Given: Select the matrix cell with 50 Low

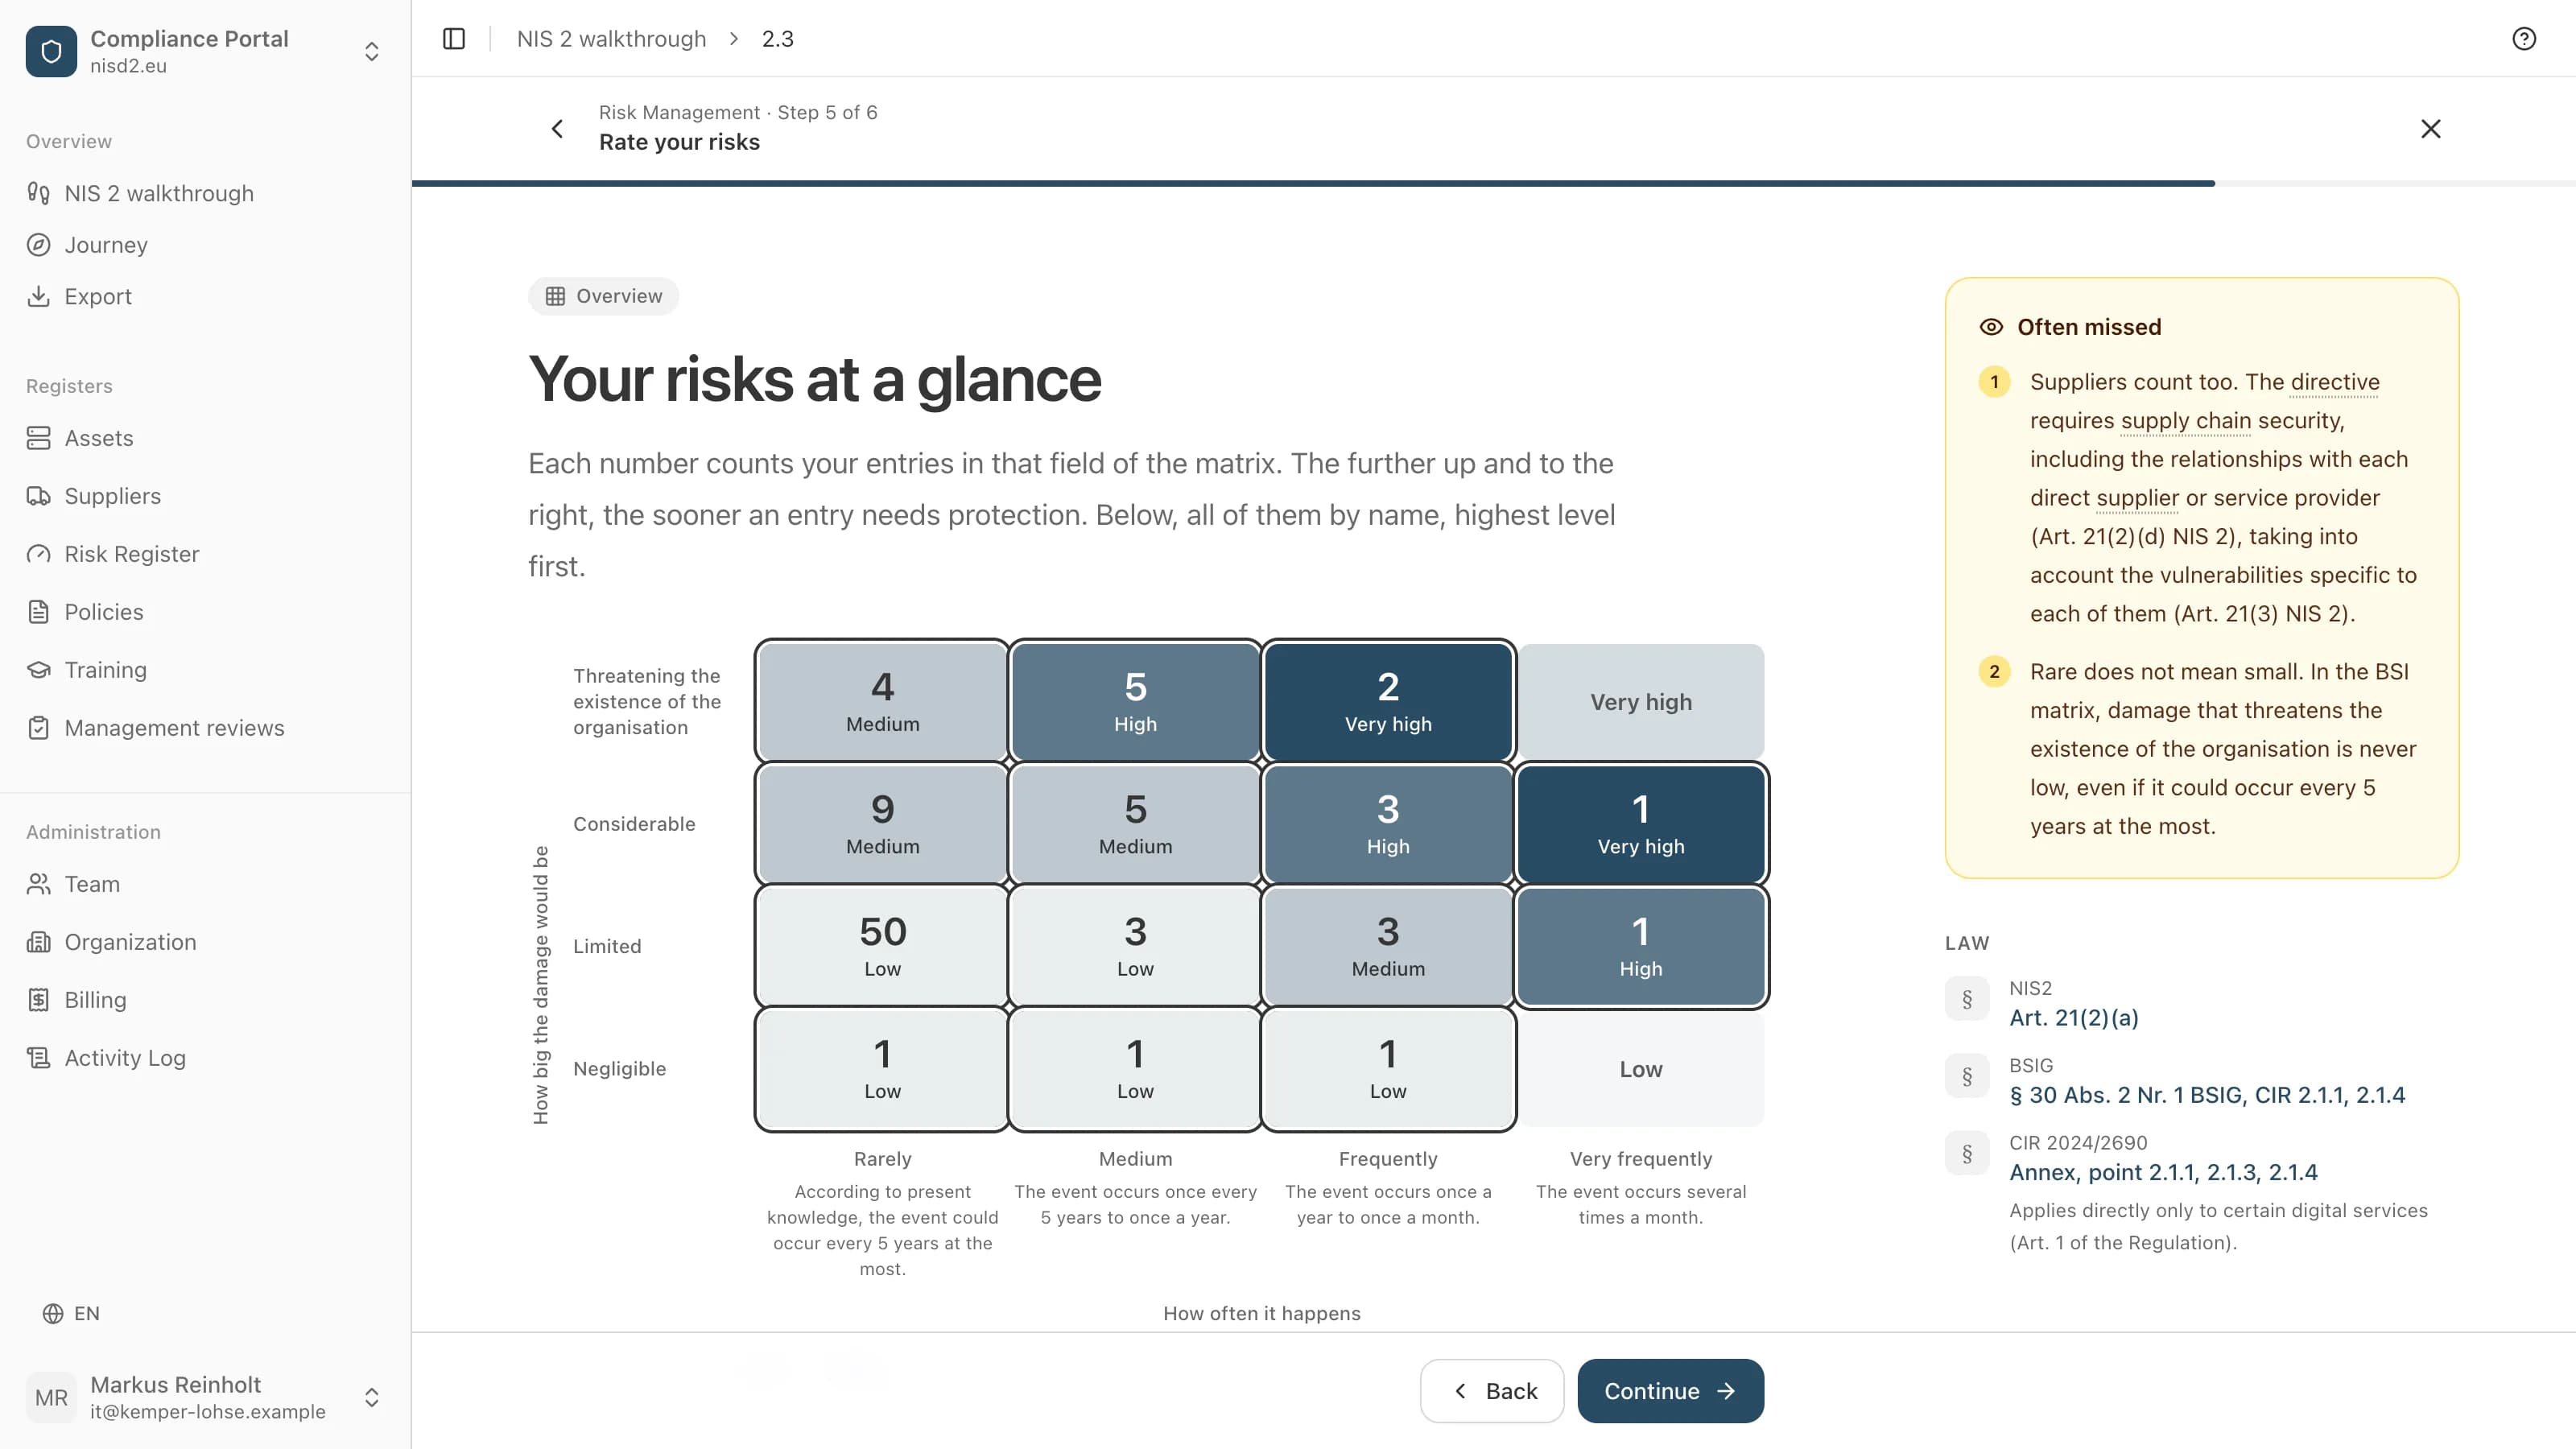Looking at the screenshot, I should 882,946.
